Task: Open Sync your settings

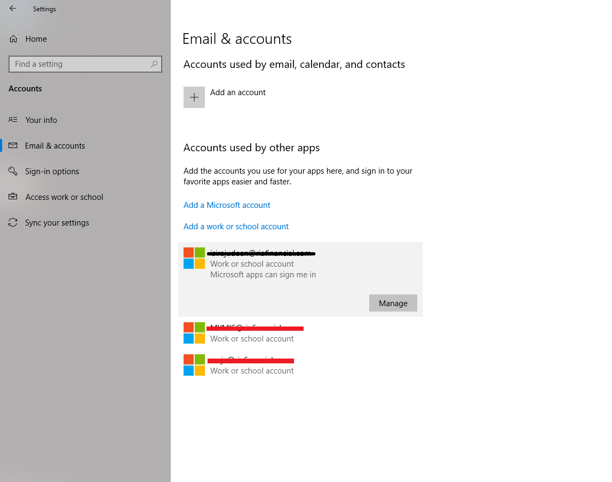Action: (57, 223)
